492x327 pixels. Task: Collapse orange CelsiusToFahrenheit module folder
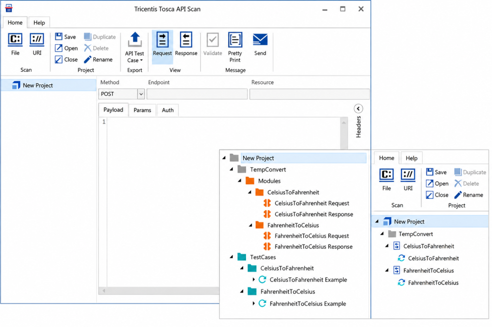click(250, 192)
